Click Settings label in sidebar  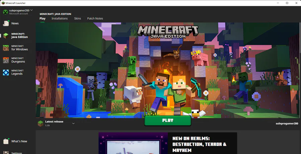pos(17,153)
